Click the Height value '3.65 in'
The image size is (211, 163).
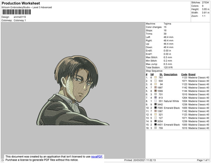[206, 9]
